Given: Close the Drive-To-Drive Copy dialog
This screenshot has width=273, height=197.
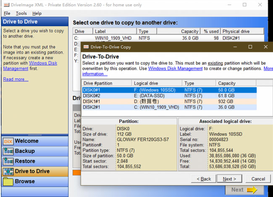Looking at the screenshot, I should tap(265, 47).
